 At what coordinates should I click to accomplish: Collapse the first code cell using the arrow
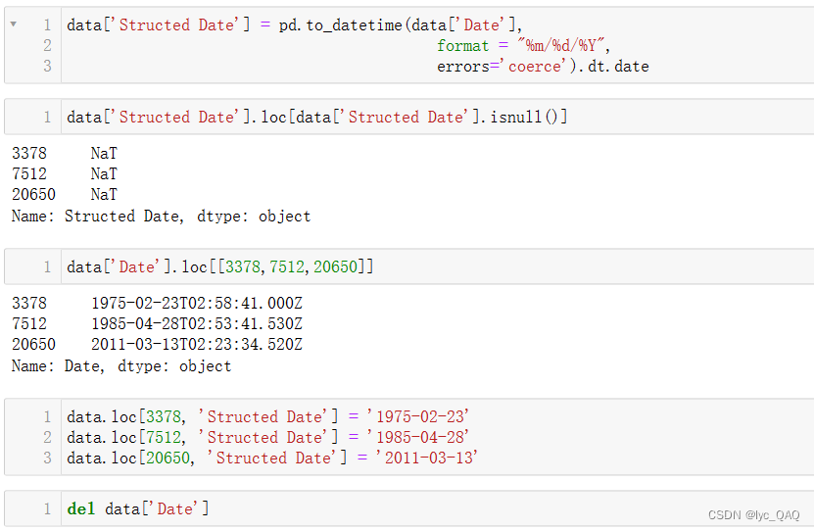pos(14,24)
